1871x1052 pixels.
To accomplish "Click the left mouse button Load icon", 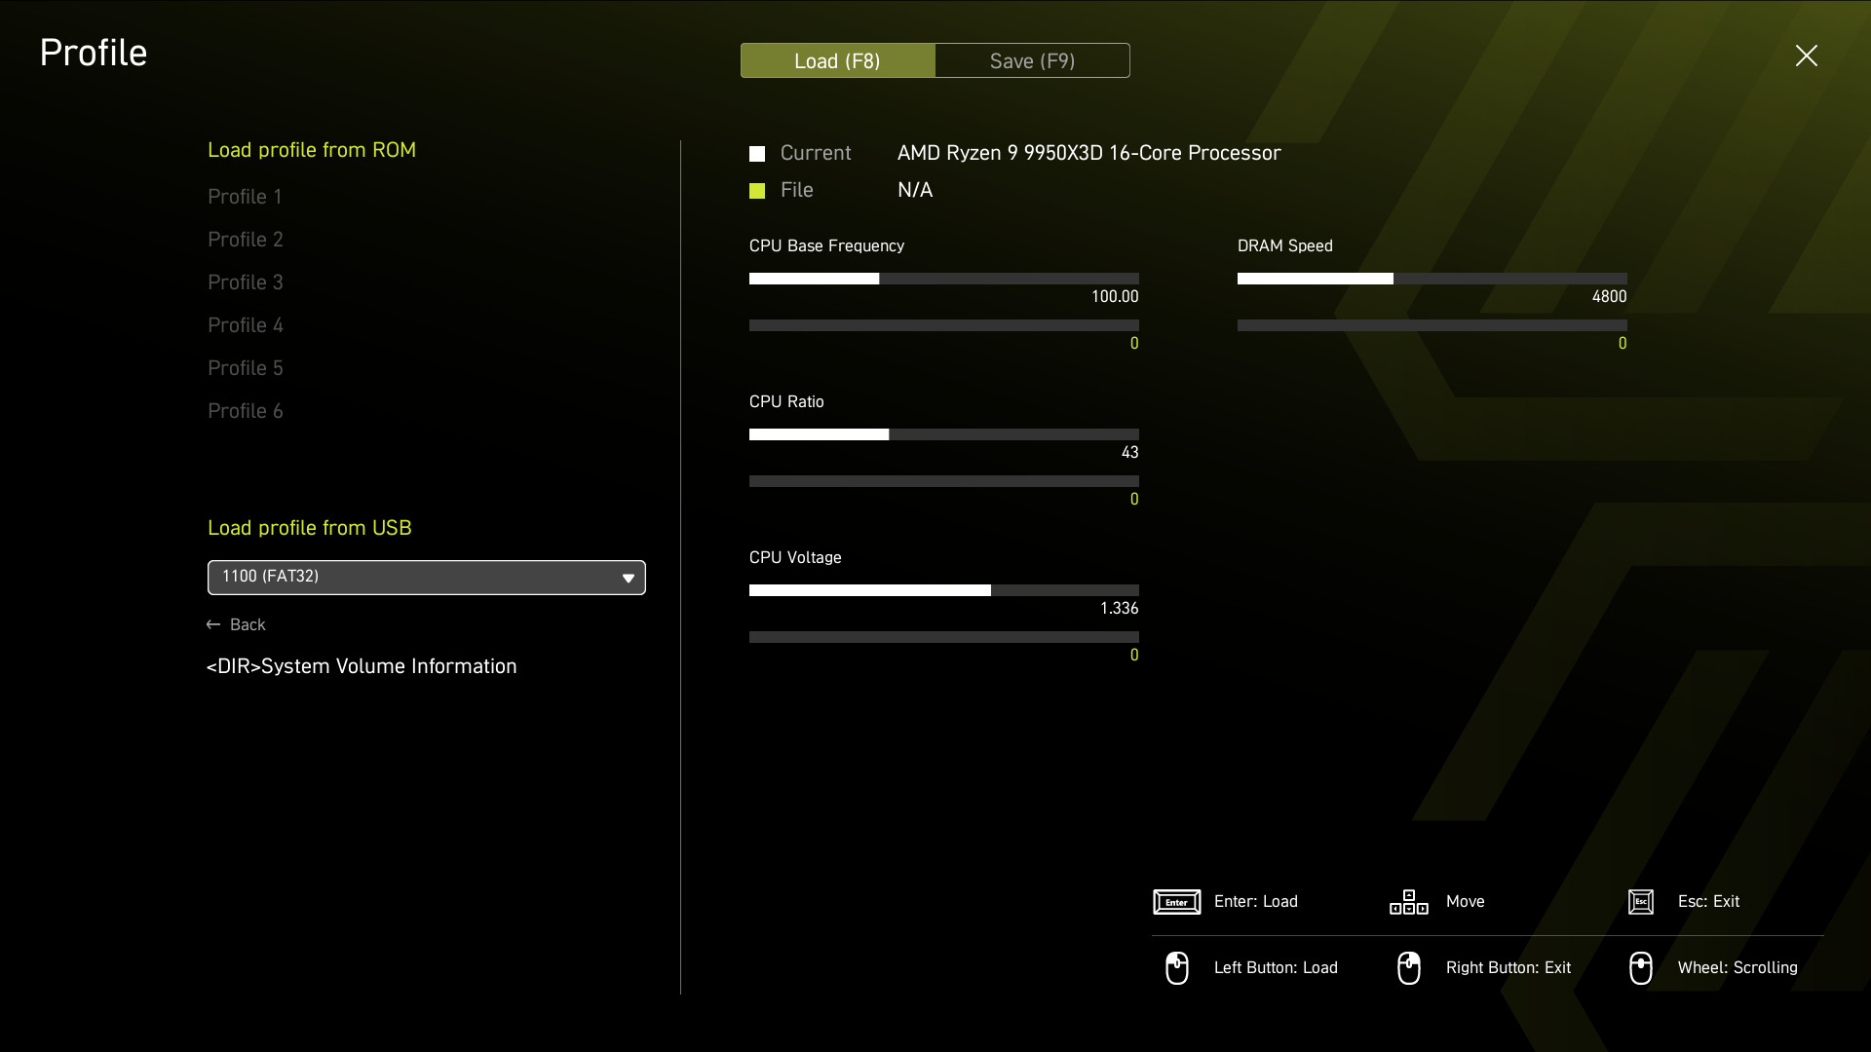I will [x=1177, y=968].
